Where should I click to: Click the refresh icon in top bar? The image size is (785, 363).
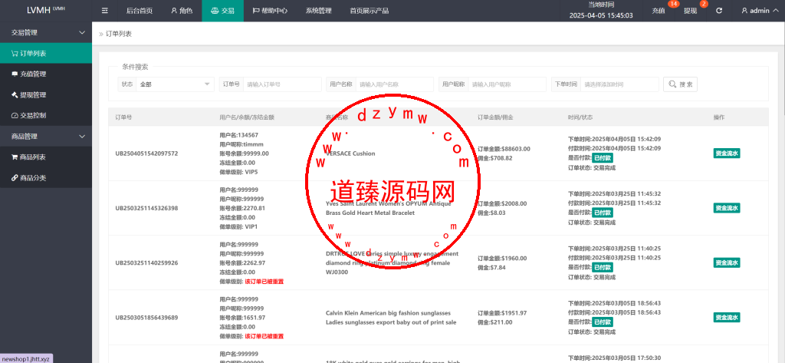(719, 11)
